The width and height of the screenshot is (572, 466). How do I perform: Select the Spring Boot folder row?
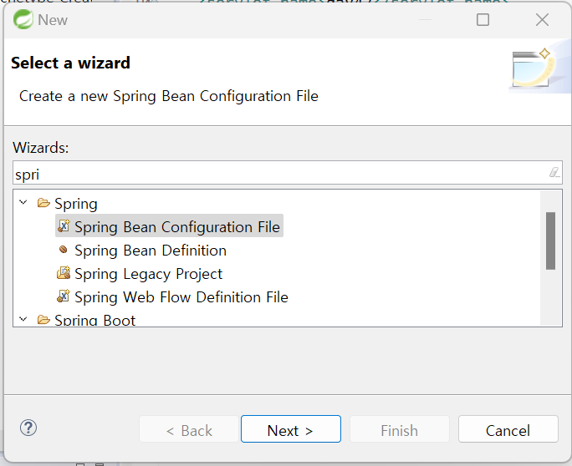(x=94, y=320)
